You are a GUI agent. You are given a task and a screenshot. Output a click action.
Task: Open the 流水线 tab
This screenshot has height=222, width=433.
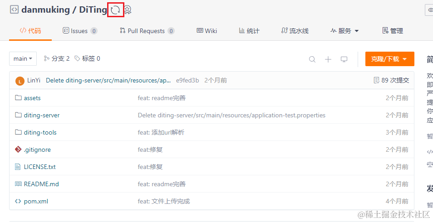click(295, 31)
